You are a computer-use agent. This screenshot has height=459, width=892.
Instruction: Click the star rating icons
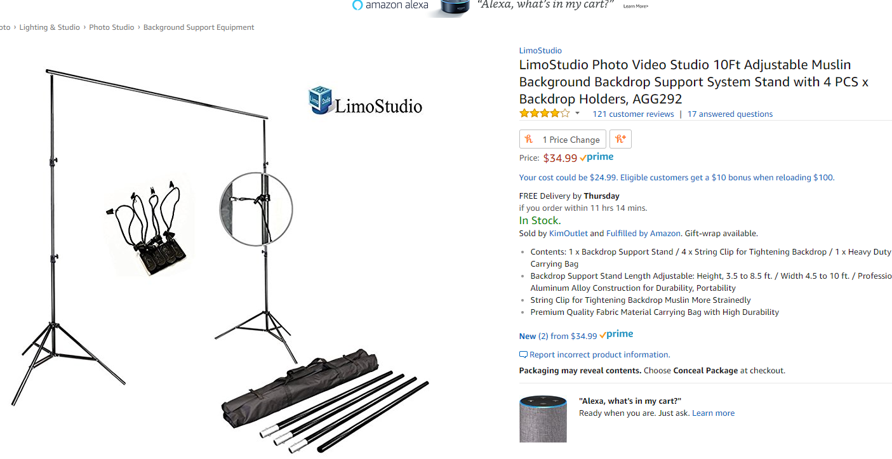(x=544, y=114)
